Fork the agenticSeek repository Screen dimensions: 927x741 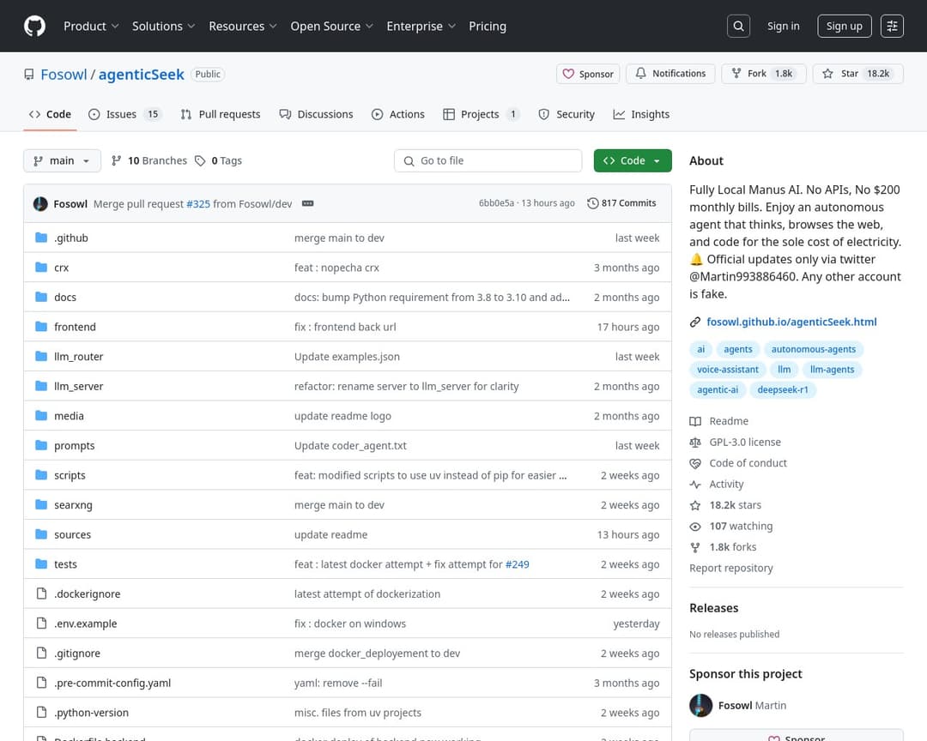pos(763,74)
